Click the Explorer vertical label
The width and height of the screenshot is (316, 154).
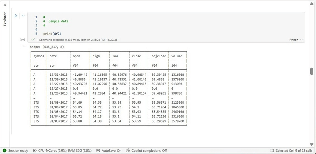pyautogui.click(x=5, y=19)
